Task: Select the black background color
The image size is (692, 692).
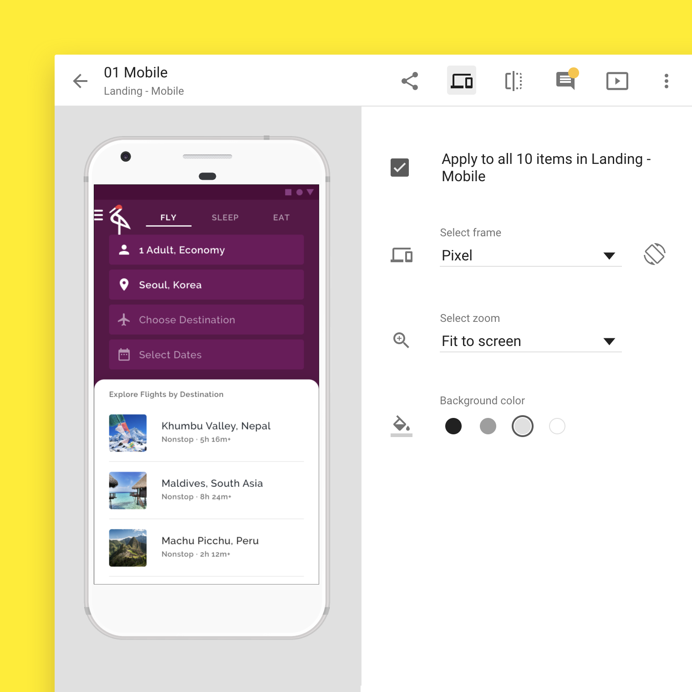Action: (x=453, y=426)
